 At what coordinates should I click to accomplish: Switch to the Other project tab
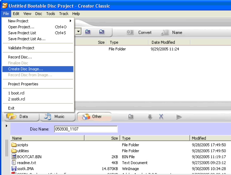tap(94, 117)
